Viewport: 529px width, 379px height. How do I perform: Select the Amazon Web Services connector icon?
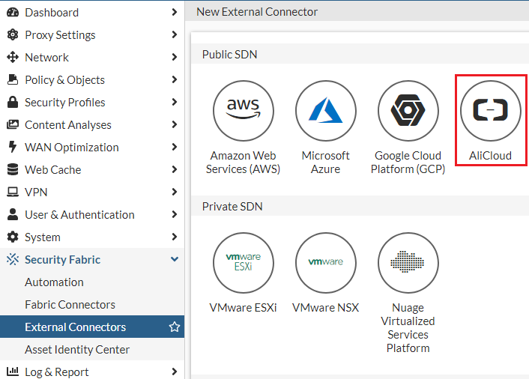click(244, 111)
